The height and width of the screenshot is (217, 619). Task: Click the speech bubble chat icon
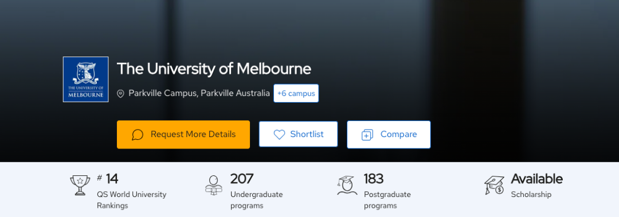point(138,134)
